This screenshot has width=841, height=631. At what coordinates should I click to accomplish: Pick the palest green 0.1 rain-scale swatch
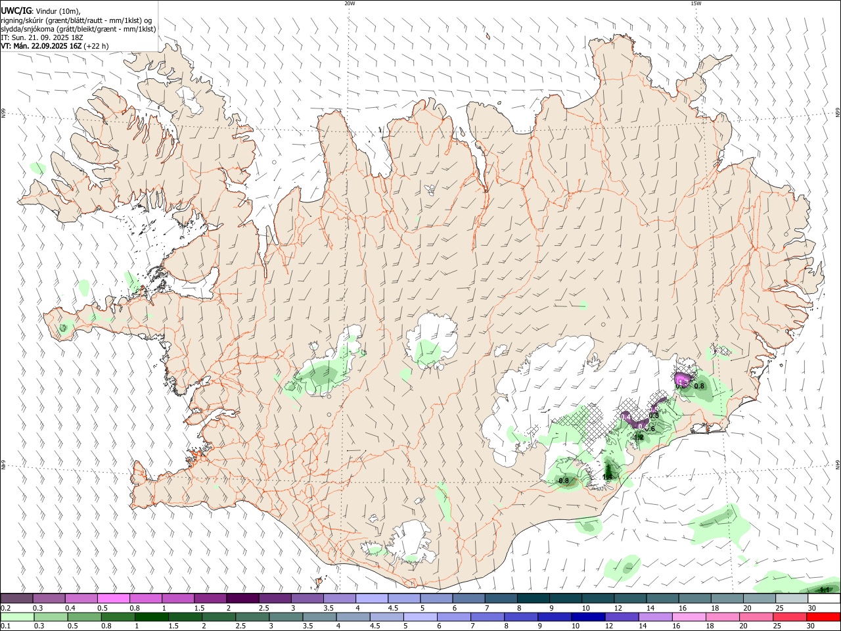(x=17, y=617)
